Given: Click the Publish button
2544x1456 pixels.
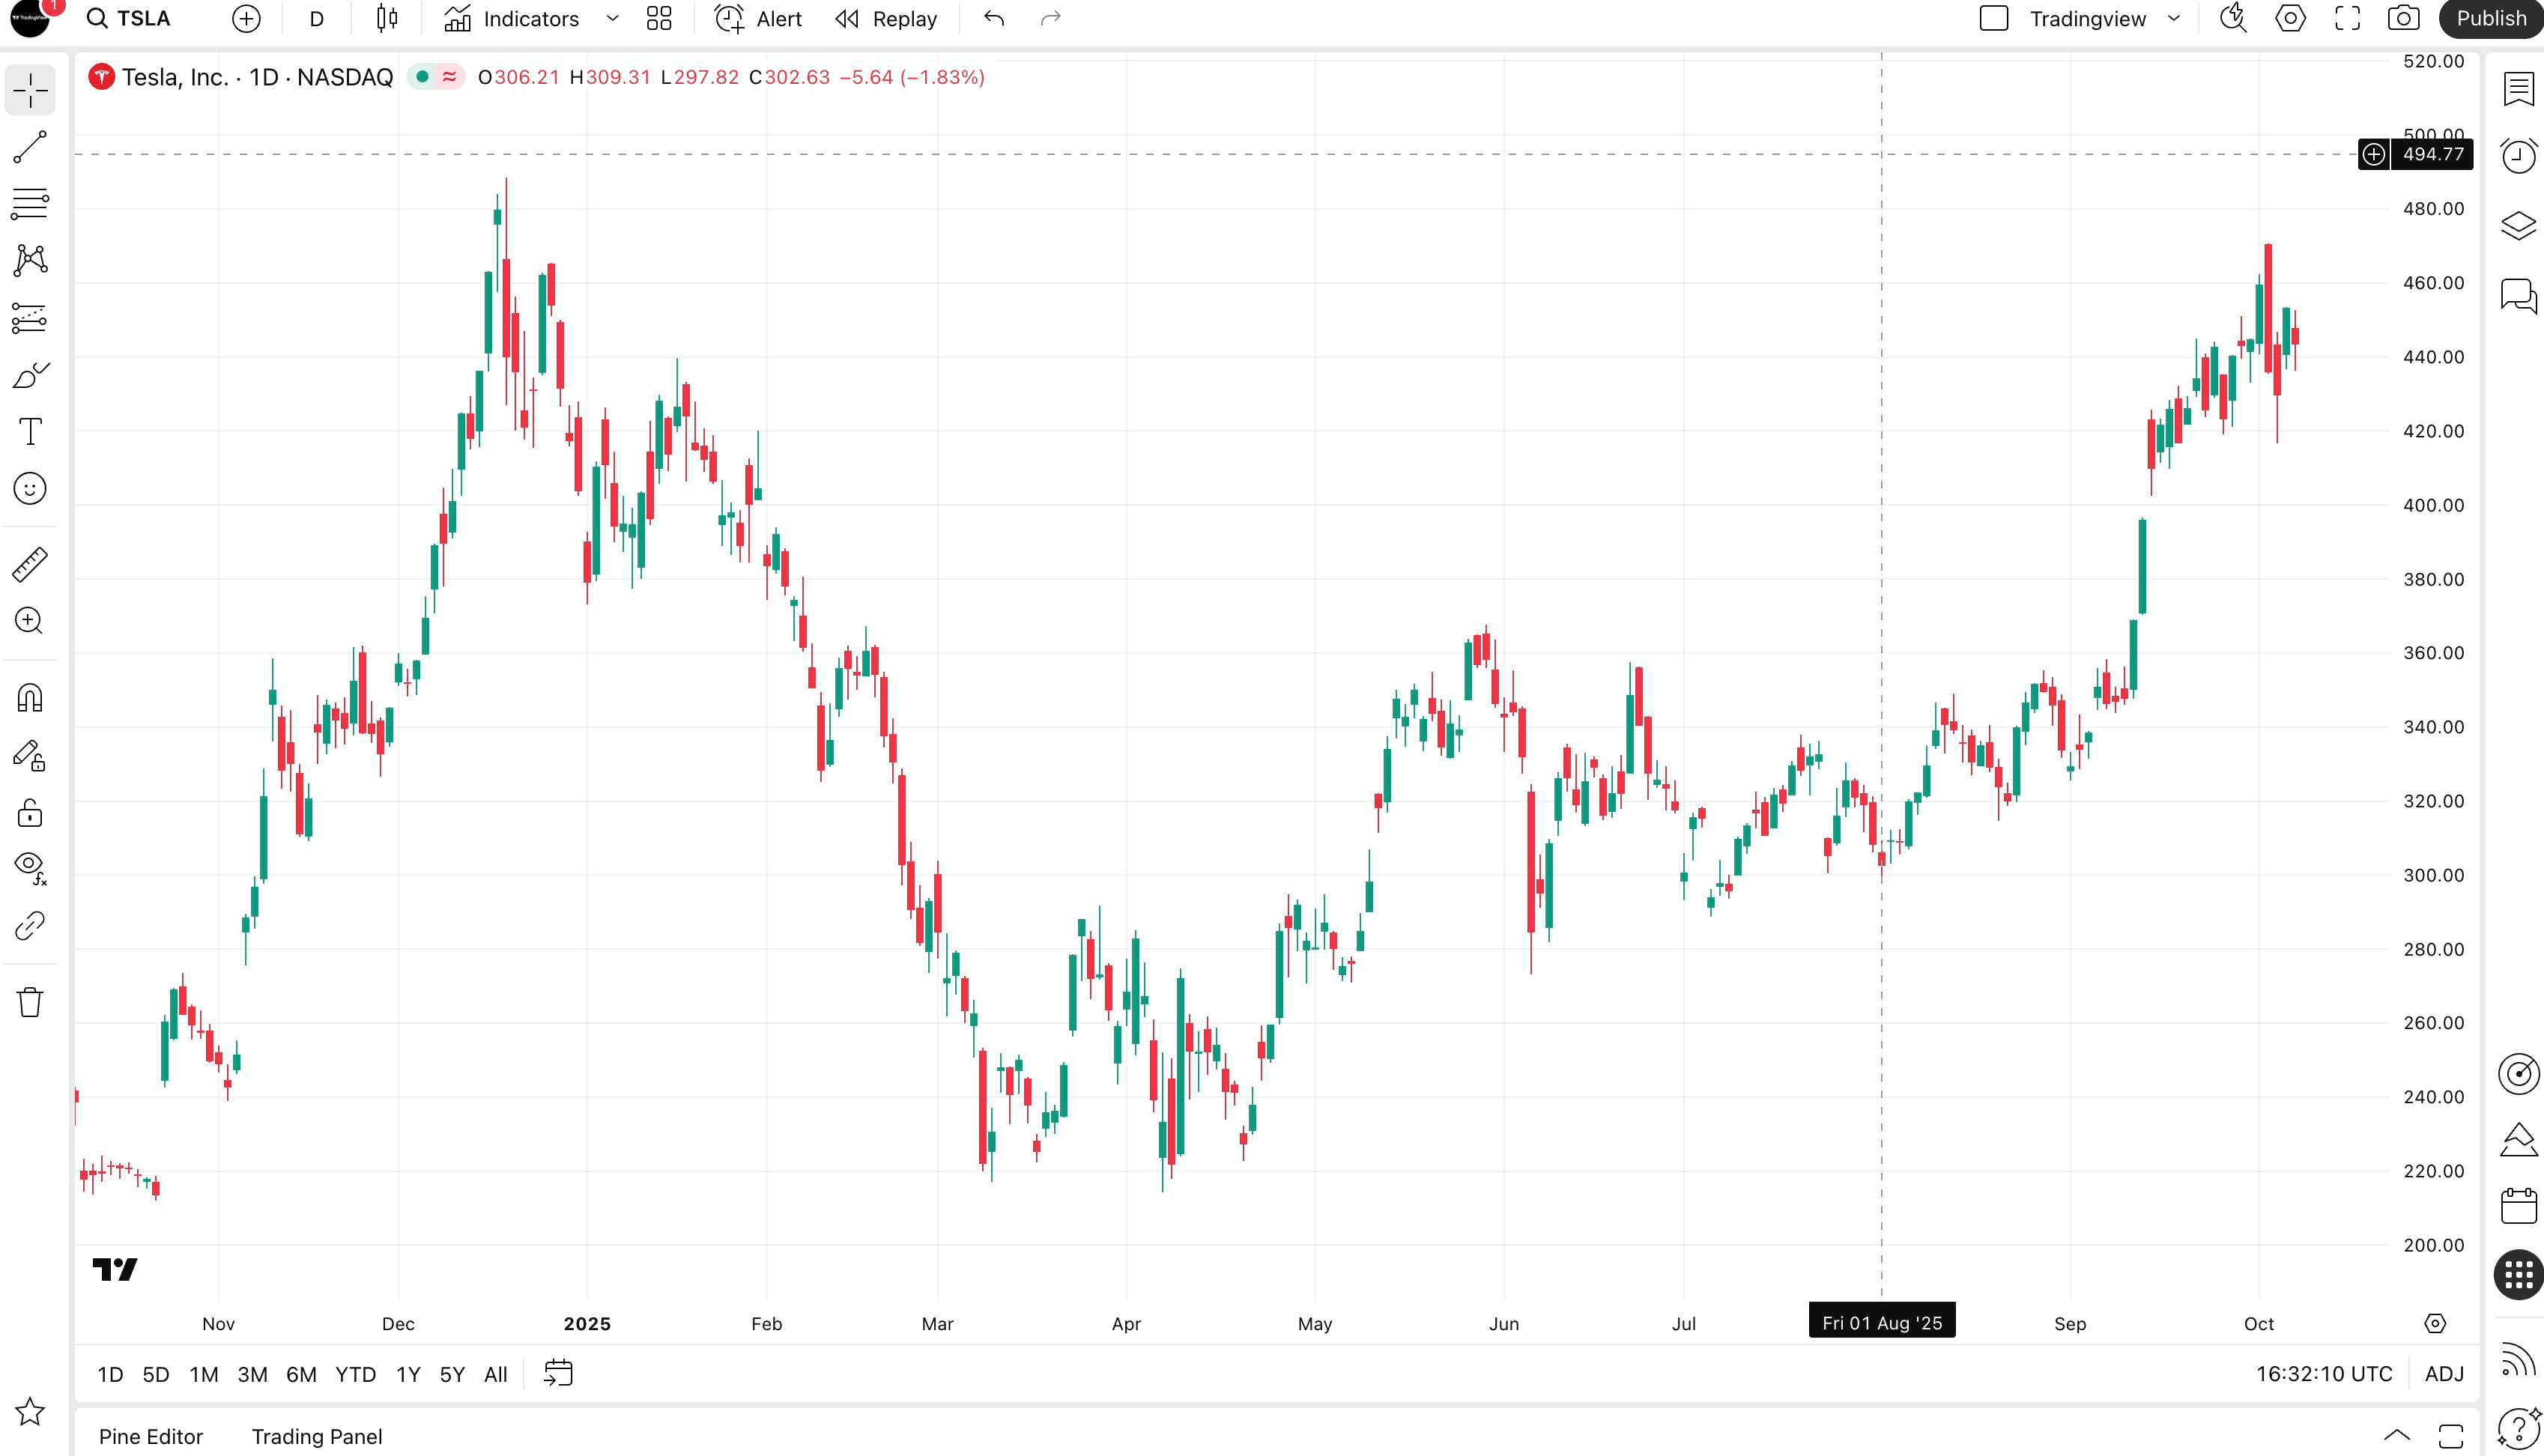Looking at the screenshot, I should coord(2490,19).
